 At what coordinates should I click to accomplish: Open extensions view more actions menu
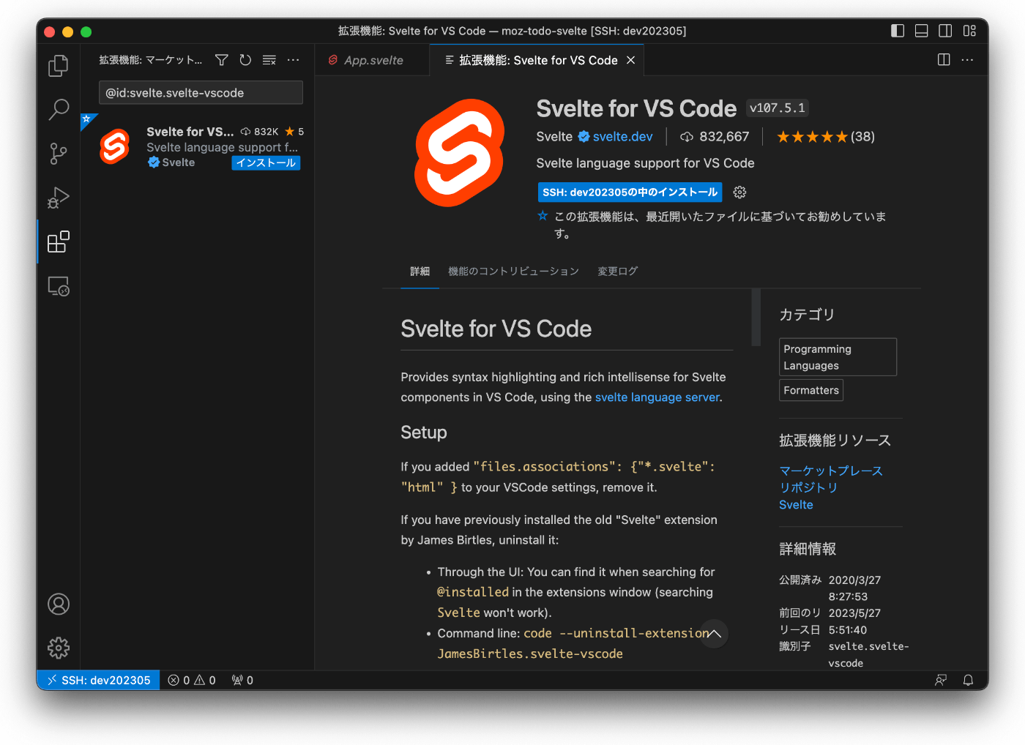click(x=293, y=60)
